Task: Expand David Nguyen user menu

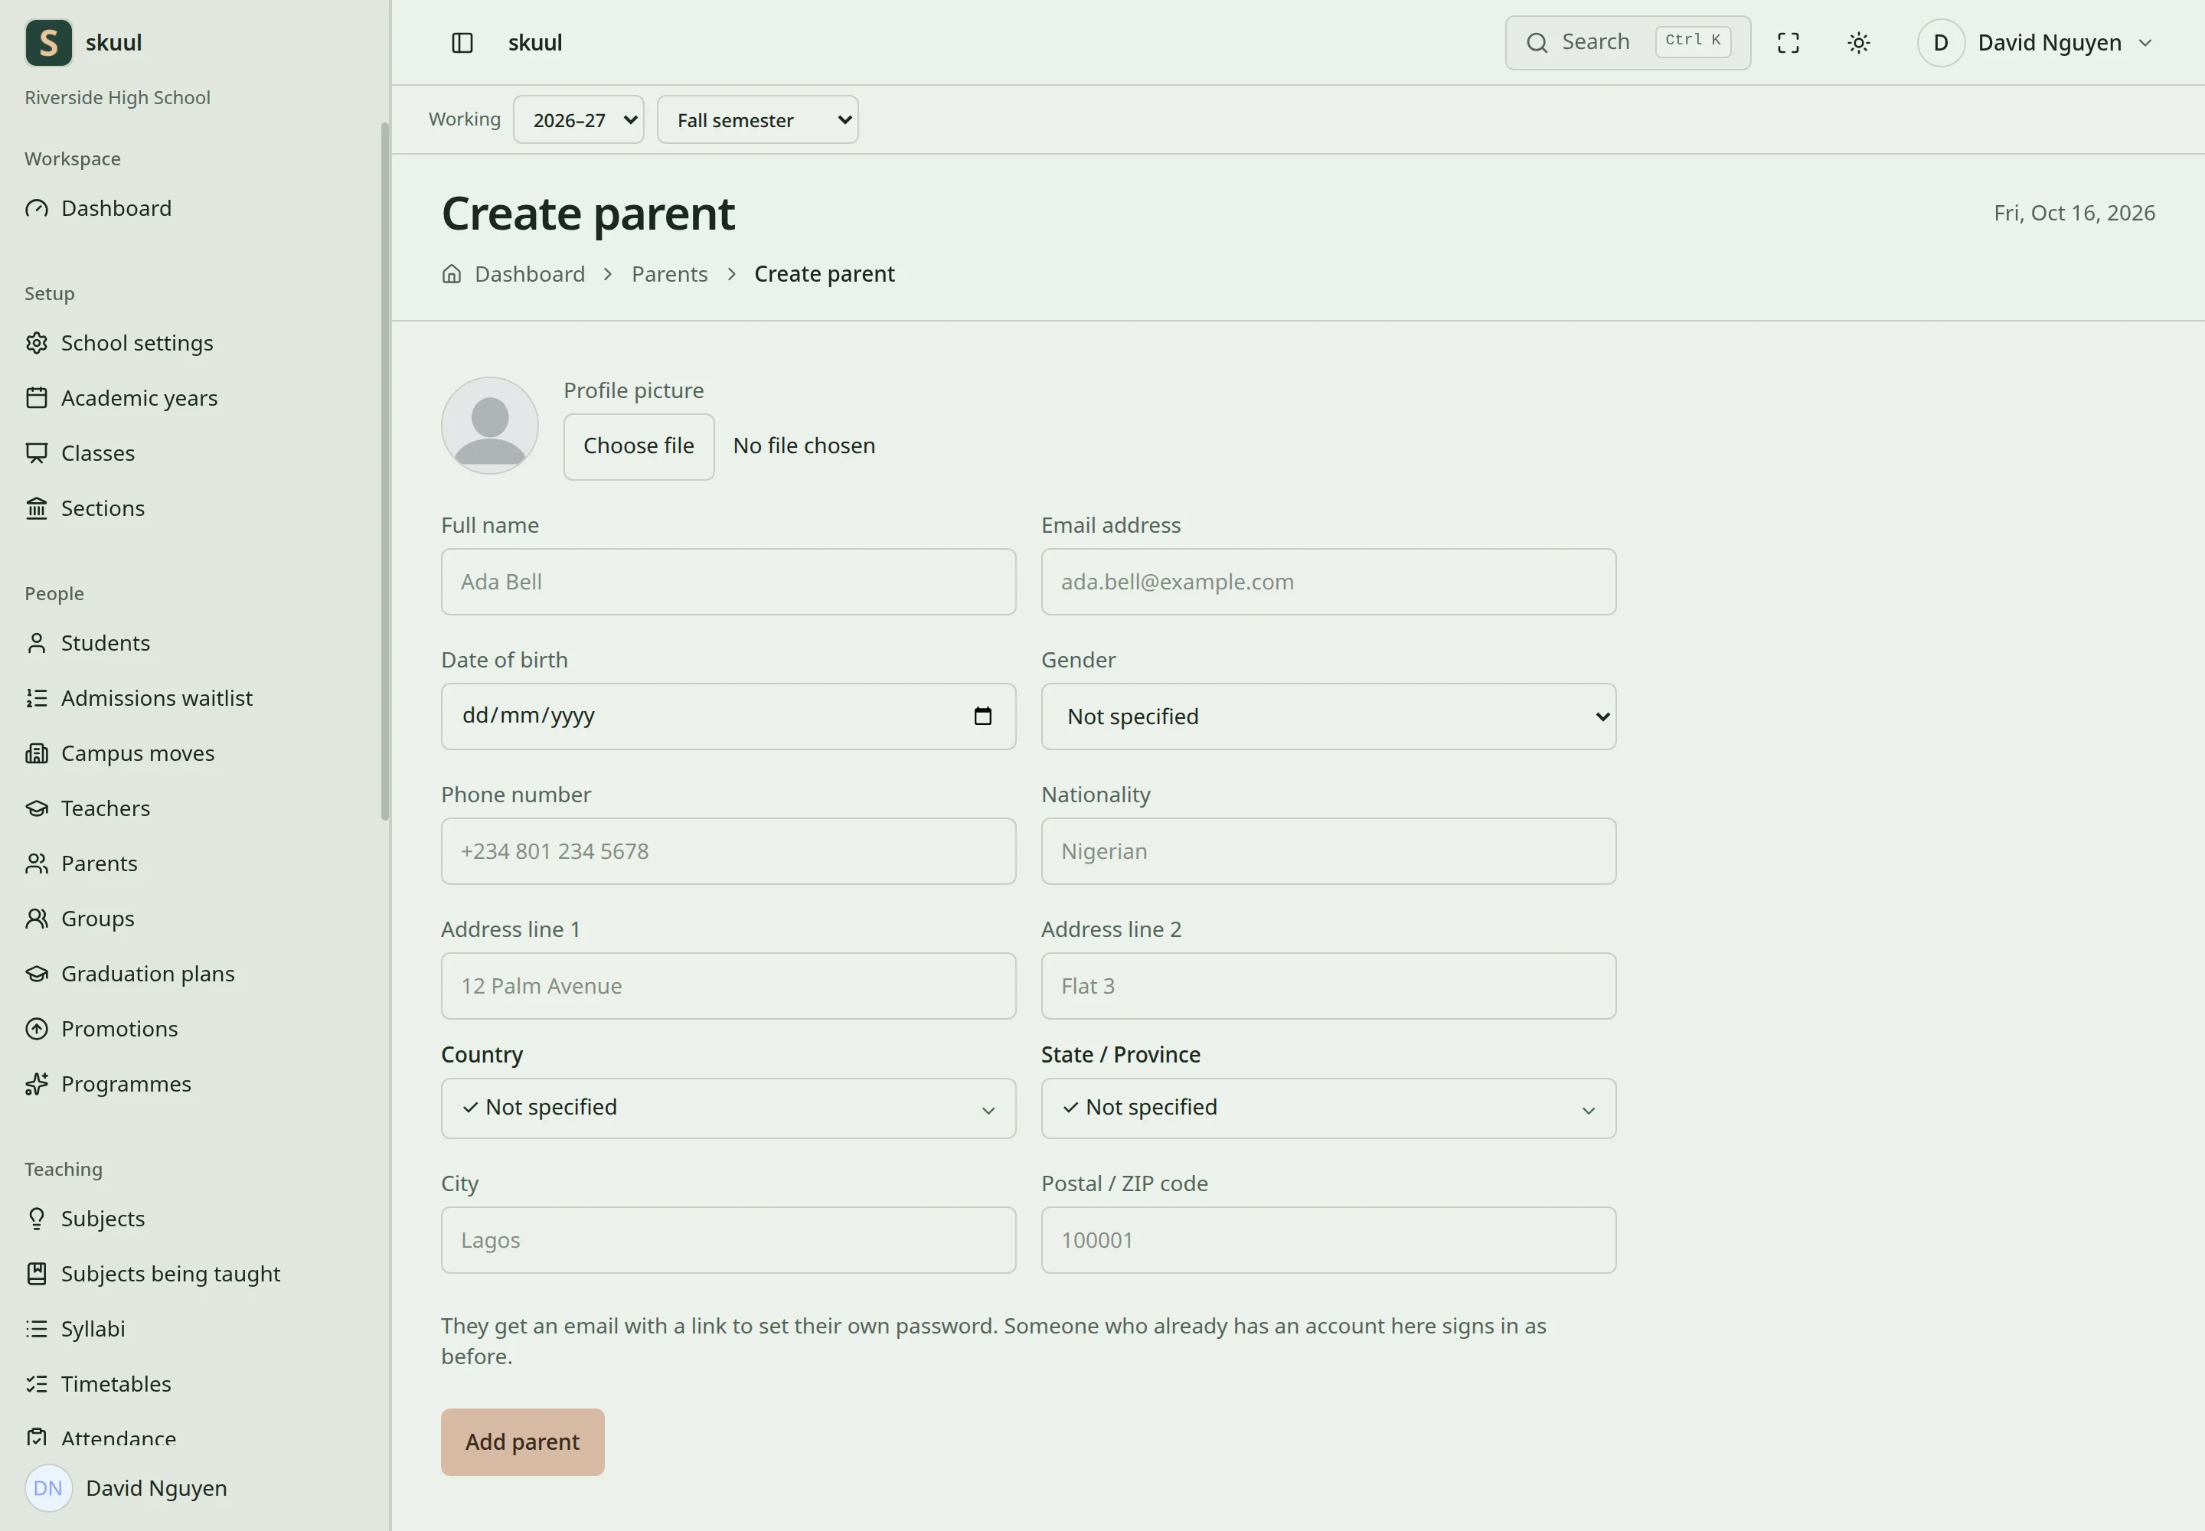Action: coord(2036,43)
